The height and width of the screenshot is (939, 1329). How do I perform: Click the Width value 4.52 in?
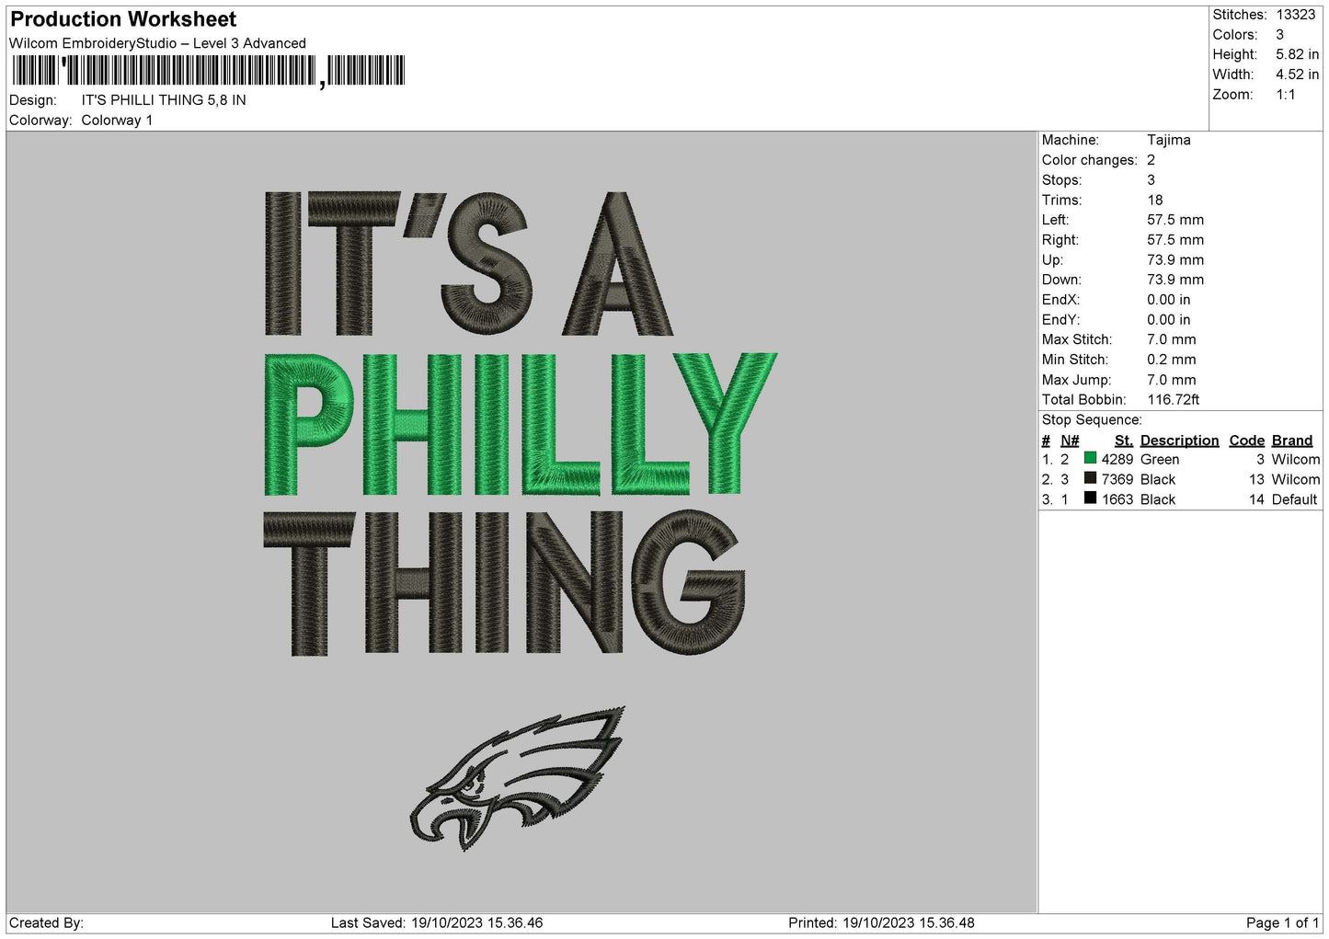1297,74
